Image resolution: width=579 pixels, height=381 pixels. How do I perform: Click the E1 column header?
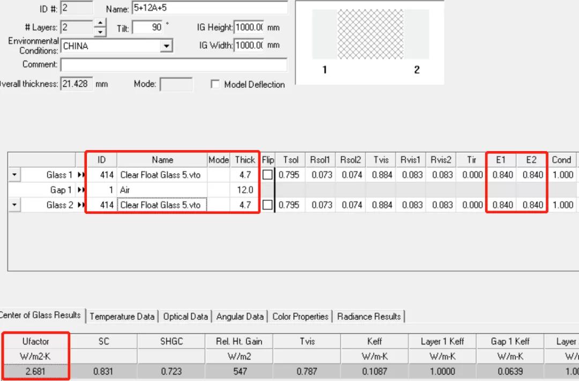click(x=501, y=160)
